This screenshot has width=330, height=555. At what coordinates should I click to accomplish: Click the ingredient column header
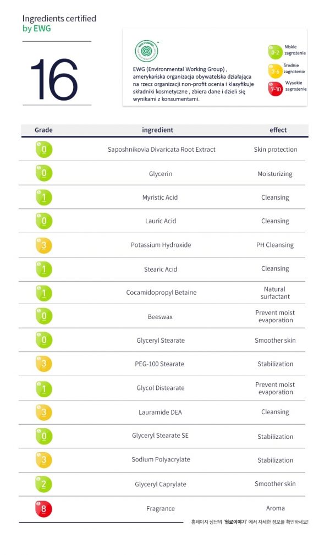(157, 130)
